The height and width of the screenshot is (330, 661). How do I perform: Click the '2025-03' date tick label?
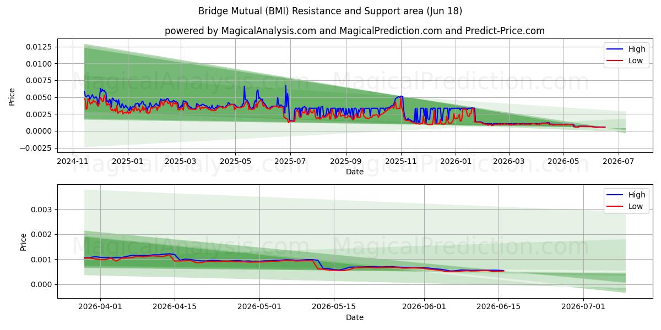point(181,161)
